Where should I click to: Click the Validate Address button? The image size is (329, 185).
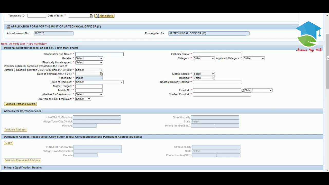click(16, 130)
